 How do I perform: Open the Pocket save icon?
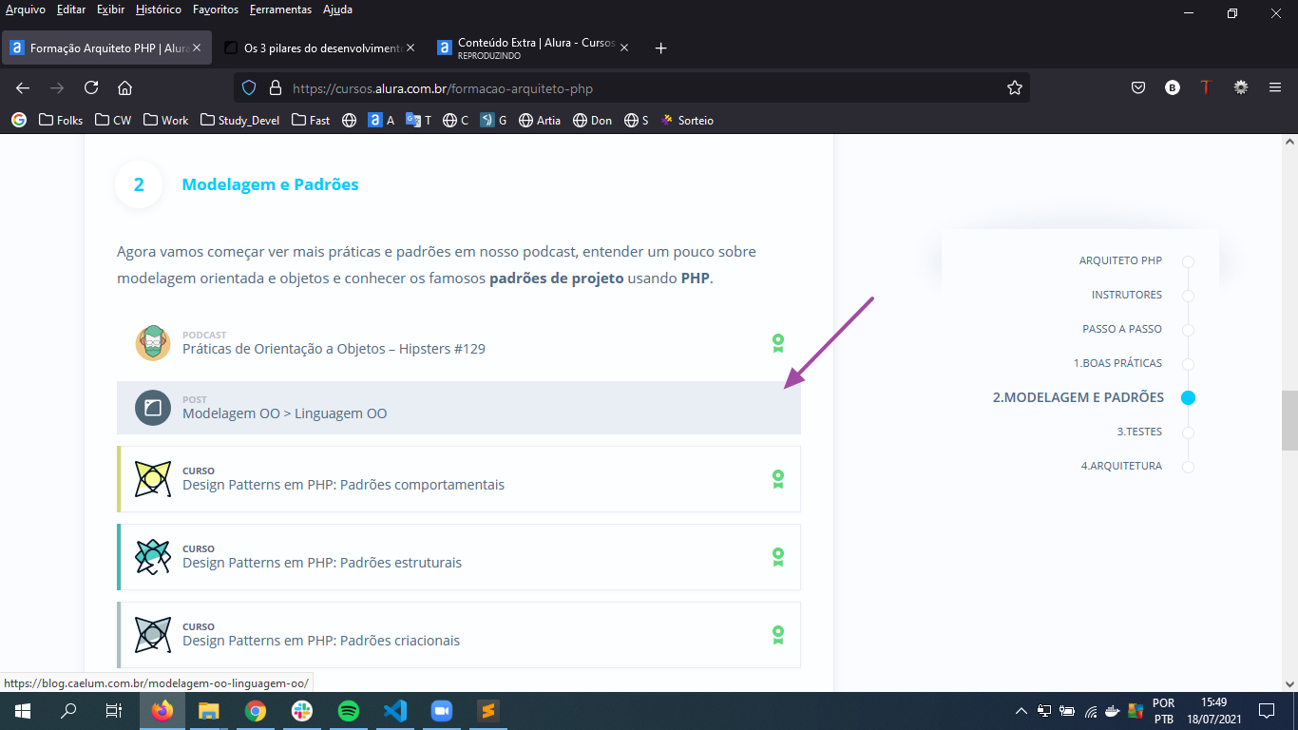click(x=1138, y=87)
